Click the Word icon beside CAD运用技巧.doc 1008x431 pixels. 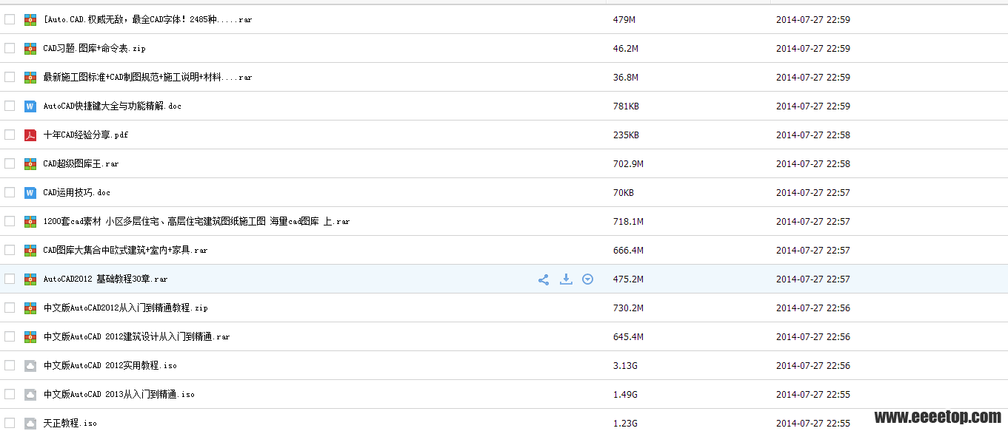click(30, 193)
